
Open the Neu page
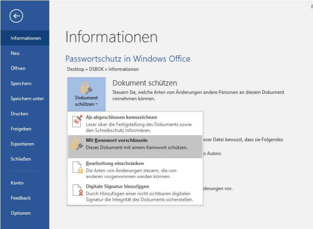[x=25, y=53]
